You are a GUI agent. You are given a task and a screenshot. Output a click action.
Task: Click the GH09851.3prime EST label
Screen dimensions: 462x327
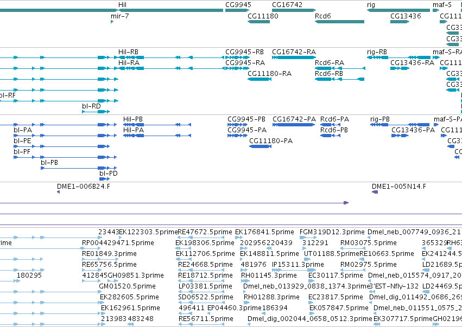(x=136, y=276)
